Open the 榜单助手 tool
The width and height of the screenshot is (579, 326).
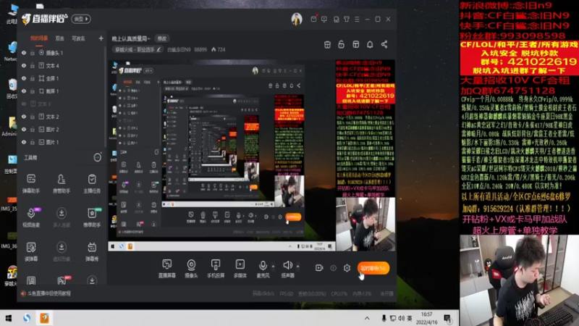92,217
